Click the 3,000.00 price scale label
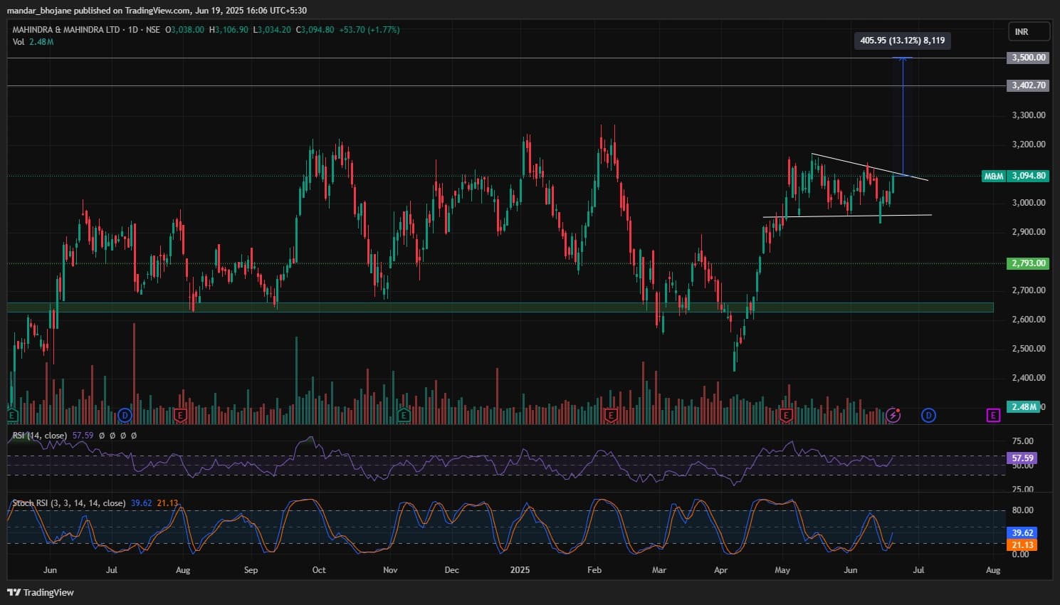 [1029, 203]
